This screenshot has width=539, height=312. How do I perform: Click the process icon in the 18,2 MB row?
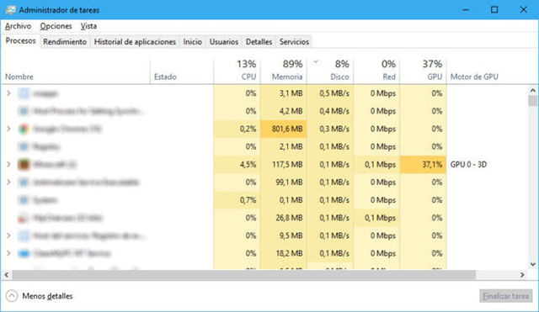(x=24, y=253)
